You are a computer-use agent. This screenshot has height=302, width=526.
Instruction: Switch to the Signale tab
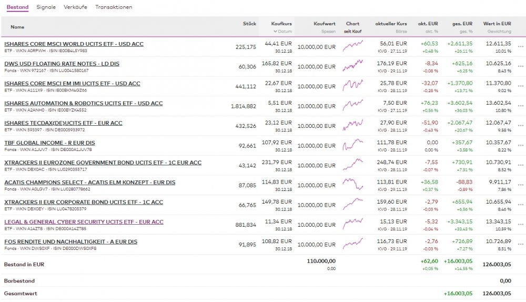(46, 7)
